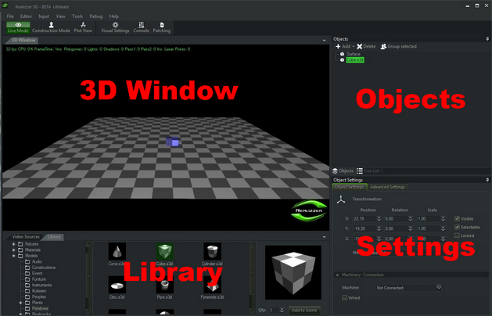Select Pipe.s3d model thumbnail

(x=165, y=285)
